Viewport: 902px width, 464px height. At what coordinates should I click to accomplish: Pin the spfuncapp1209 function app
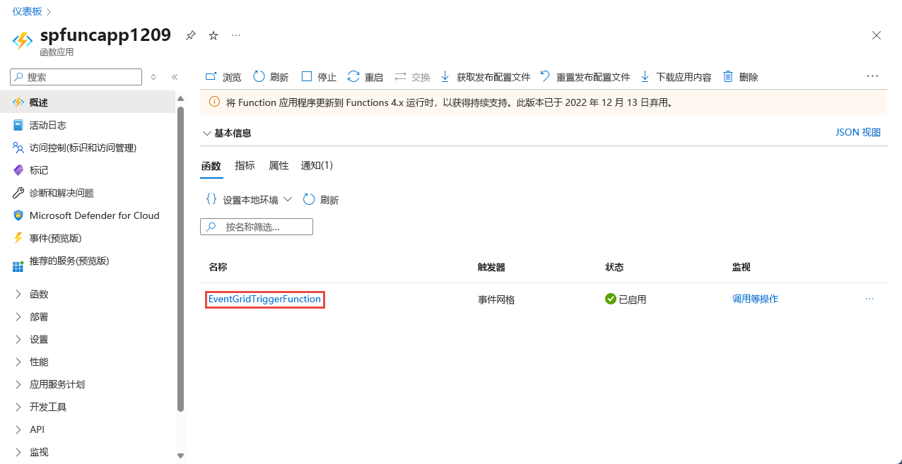pos(190,35)
